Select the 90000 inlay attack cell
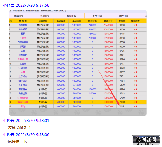 pyautogui.click(x=93, y=38)
